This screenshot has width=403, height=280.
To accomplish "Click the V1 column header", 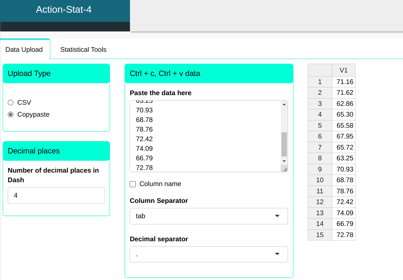I will click(x=343, y=70).
